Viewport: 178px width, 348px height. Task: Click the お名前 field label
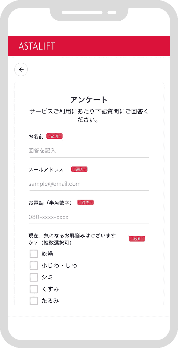coord(36,136)
